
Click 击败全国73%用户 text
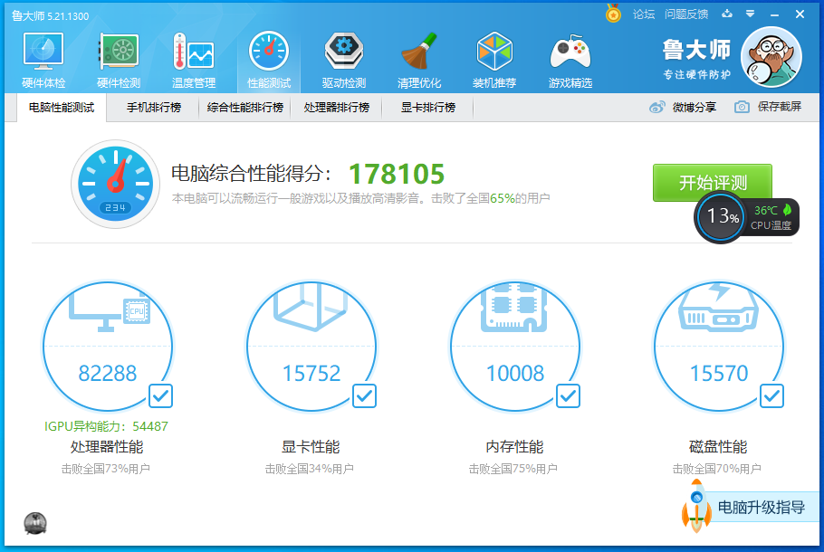(x=106, y=469)
